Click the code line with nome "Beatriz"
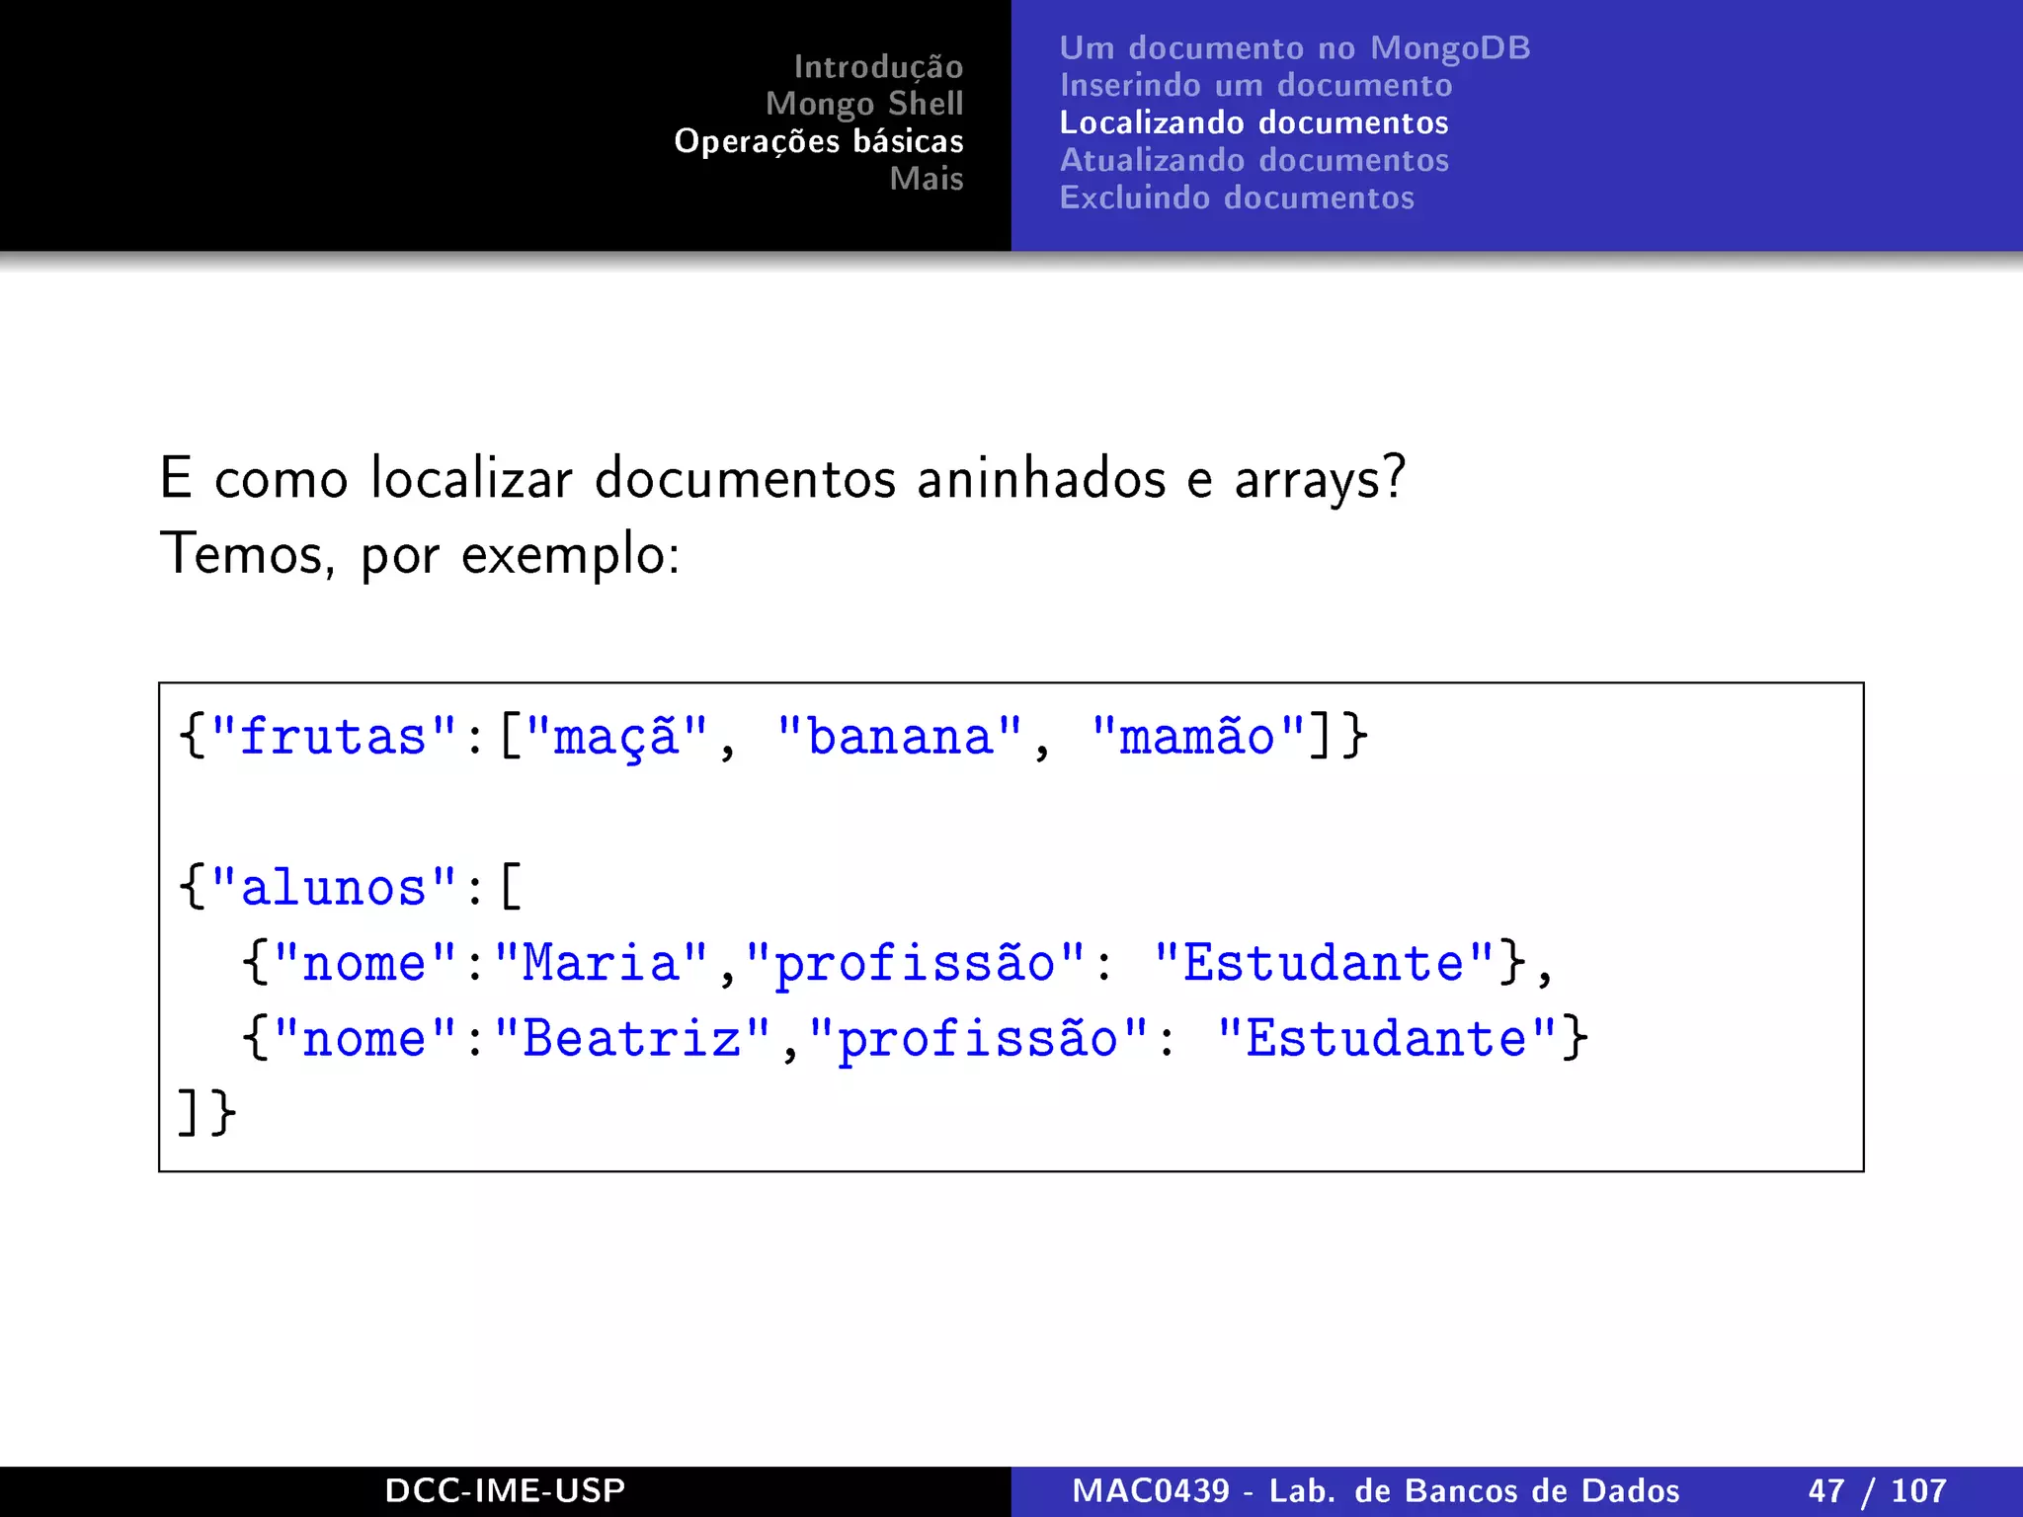 (914, 1038)
